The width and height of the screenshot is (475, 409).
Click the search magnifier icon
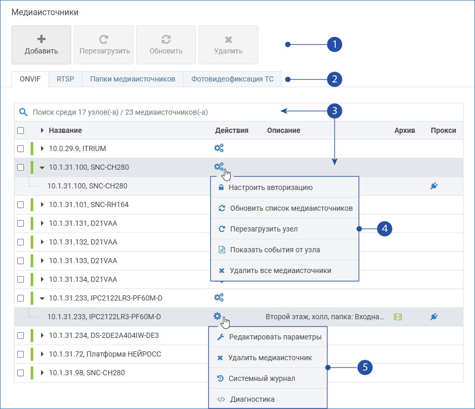click(x=23, y=112)
